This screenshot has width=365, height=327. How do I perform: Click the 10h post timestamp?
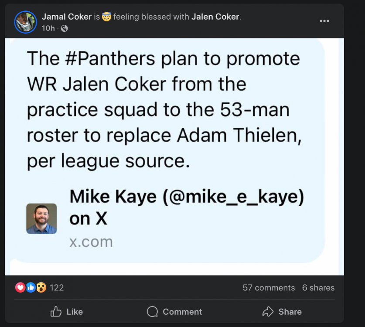48,28
